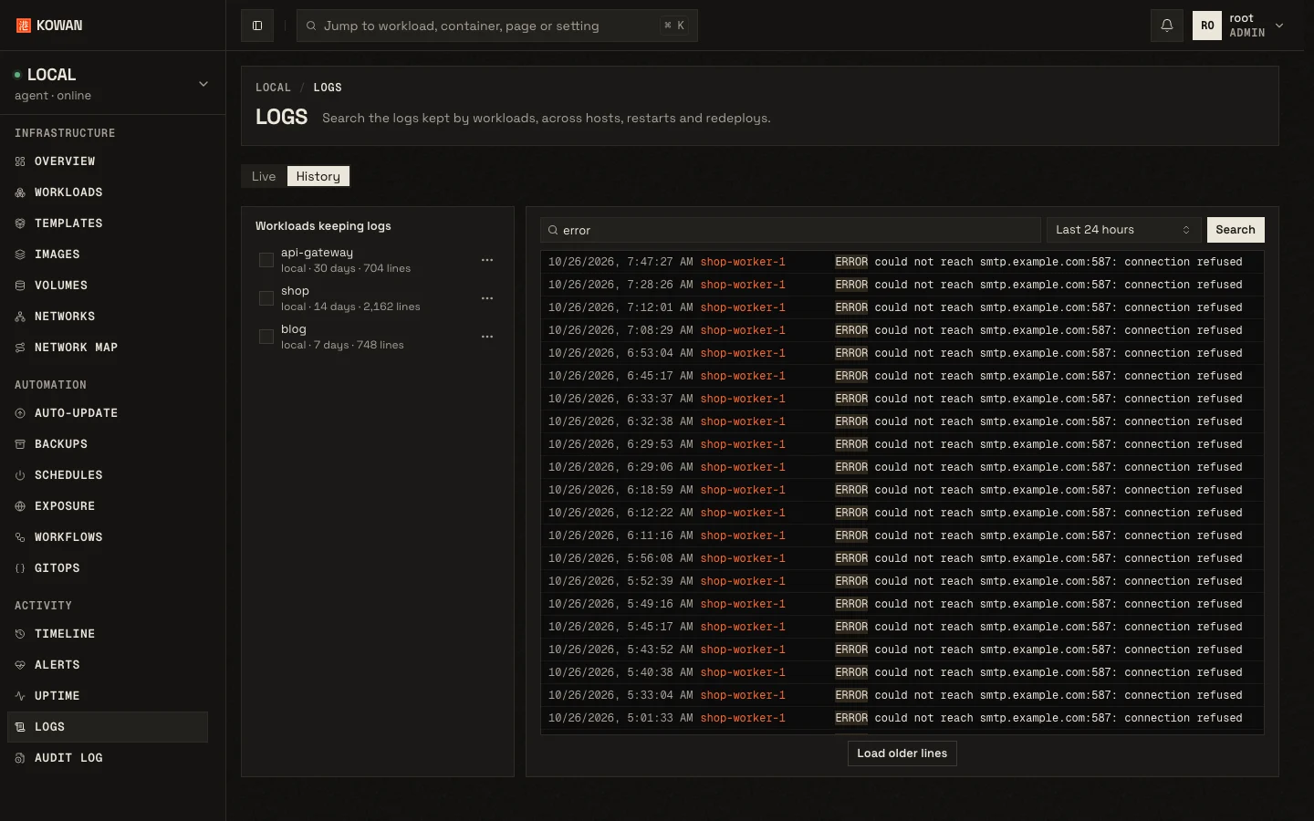Open the Network Map

[x=108, y=348]
